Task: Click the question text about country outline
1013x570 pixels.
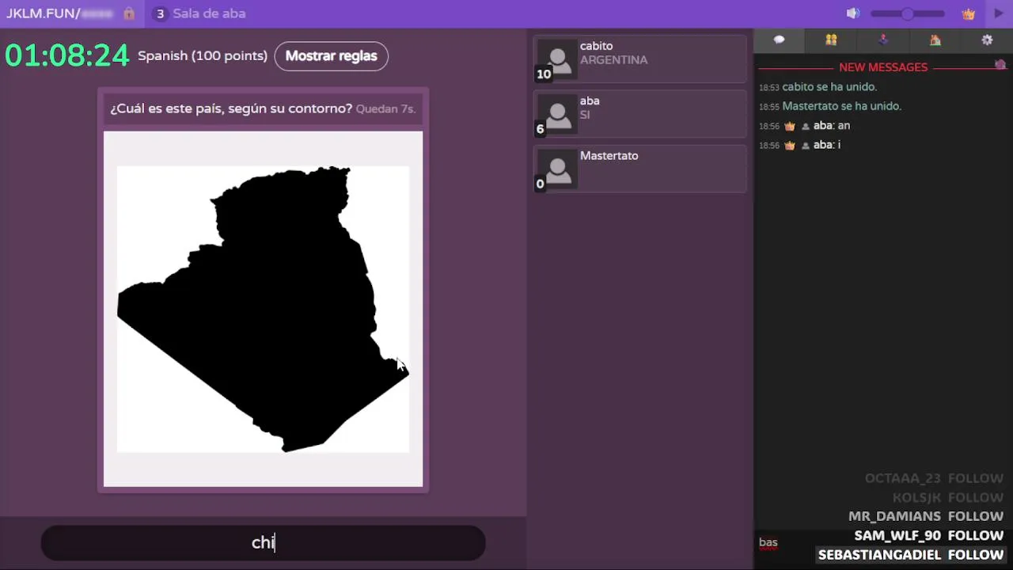Action: pos(231,108)
